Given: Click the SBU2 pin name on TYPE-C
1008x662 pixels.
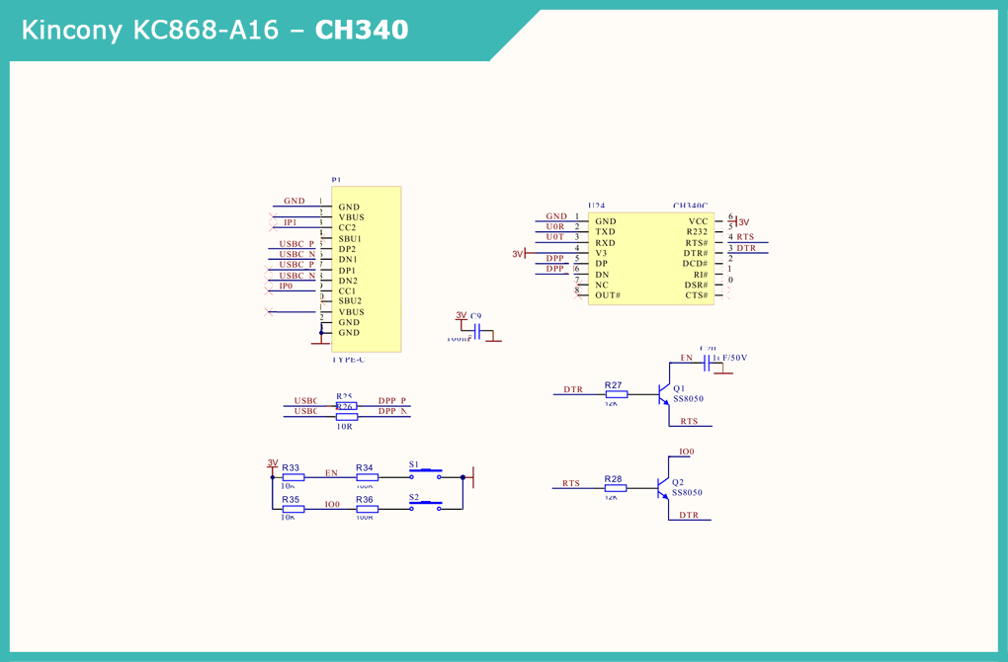Looking at the screenshot, I should (x=351, y=300).
